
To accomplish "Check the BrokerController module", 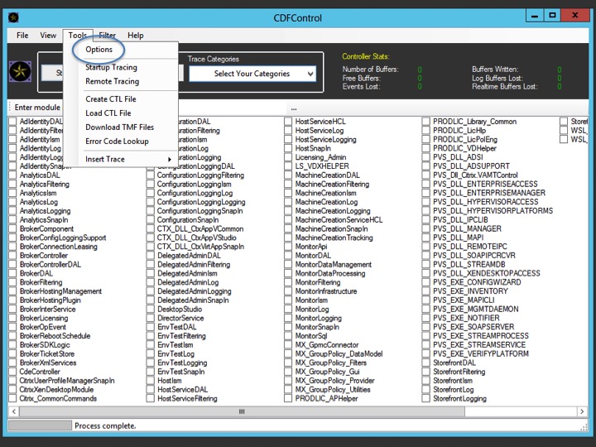I will click(13, 256).
